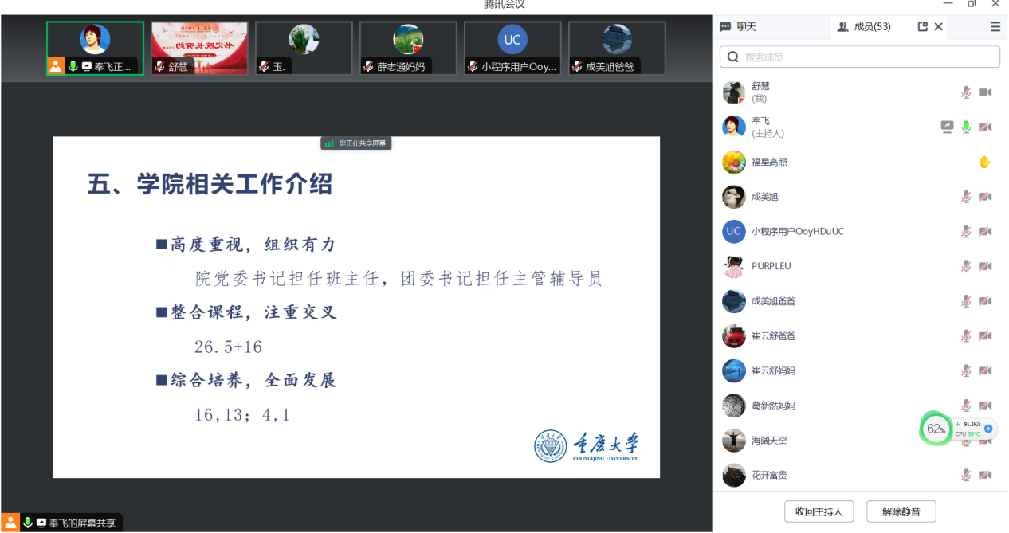Click 成美旭's muted microphone icon
The image size is (1009, 533).
966,197
